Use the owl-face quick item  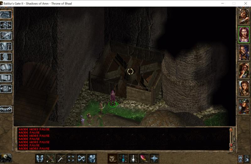(113, 159)
